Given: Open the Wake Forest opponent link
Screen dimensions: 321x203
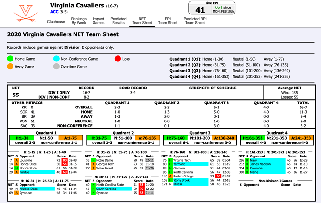Looking at the screenshot, I should coord(105,168).
